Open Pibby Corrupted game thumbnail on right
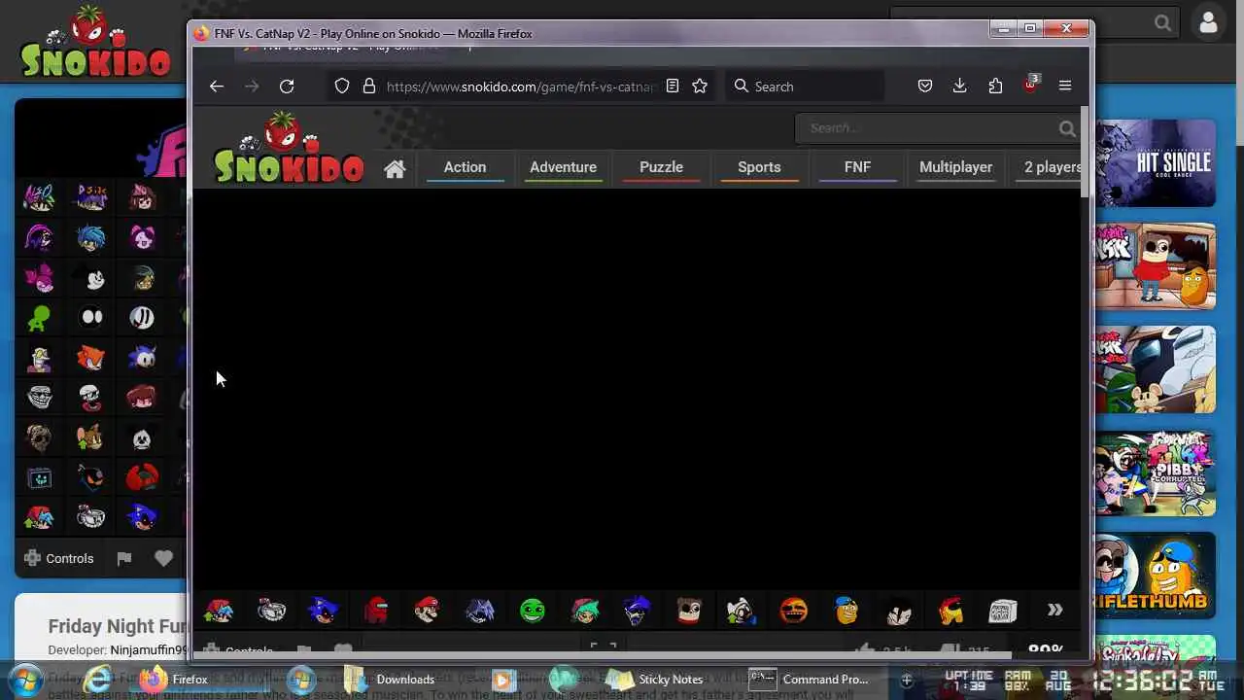Viewport: 1244px width, 700px height. point(1155,472)
